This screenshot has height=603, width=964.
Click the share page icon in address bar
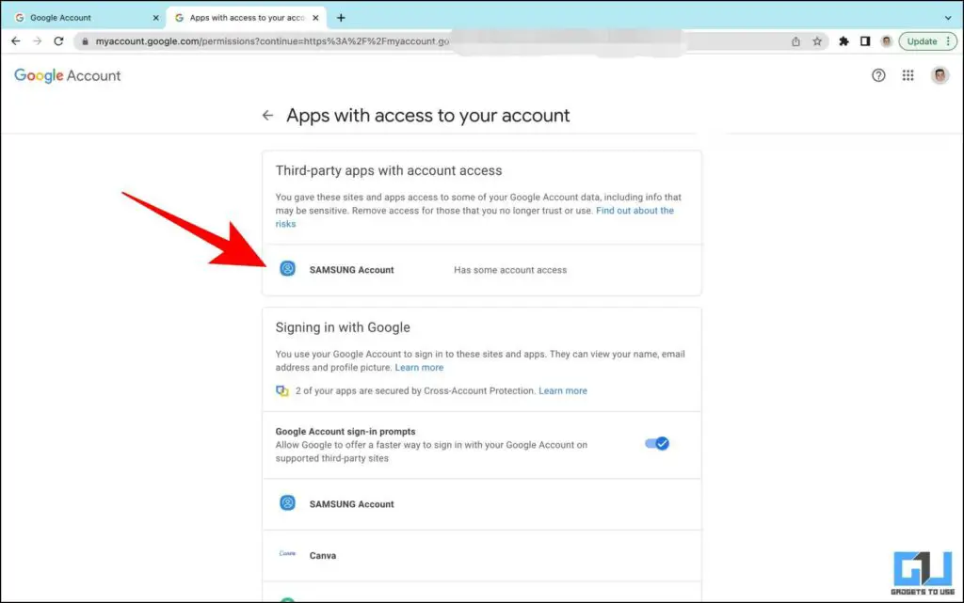pos(795,41)
